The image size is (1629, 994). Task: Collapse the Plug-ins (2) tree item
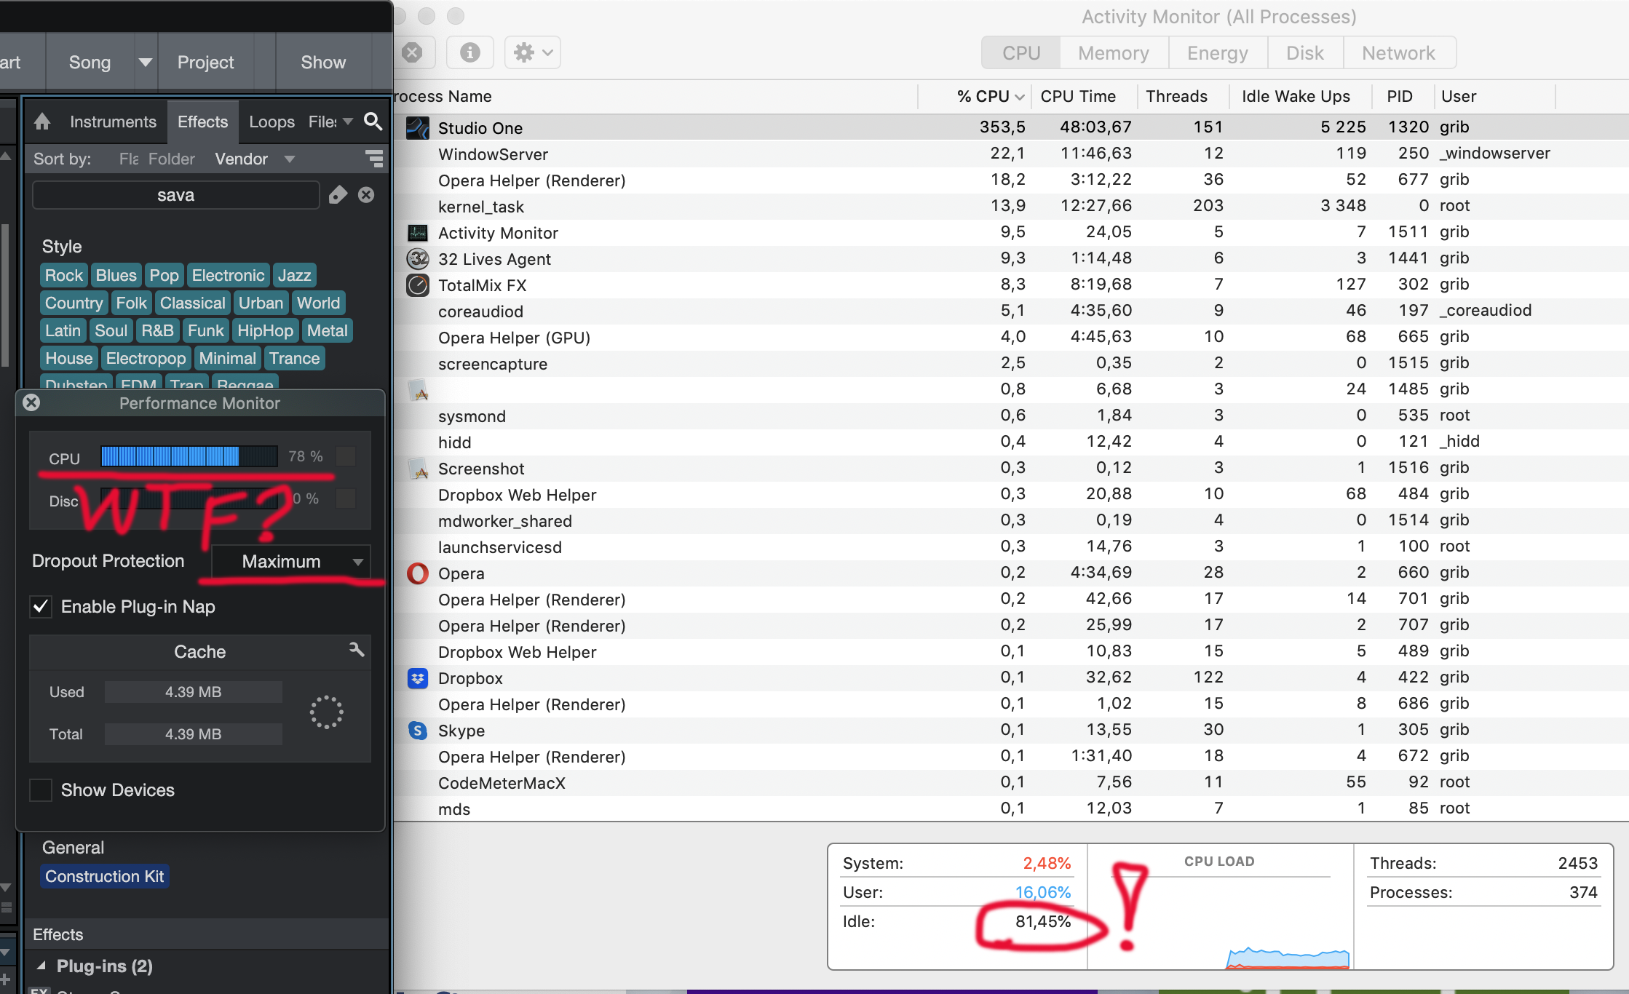41,966
